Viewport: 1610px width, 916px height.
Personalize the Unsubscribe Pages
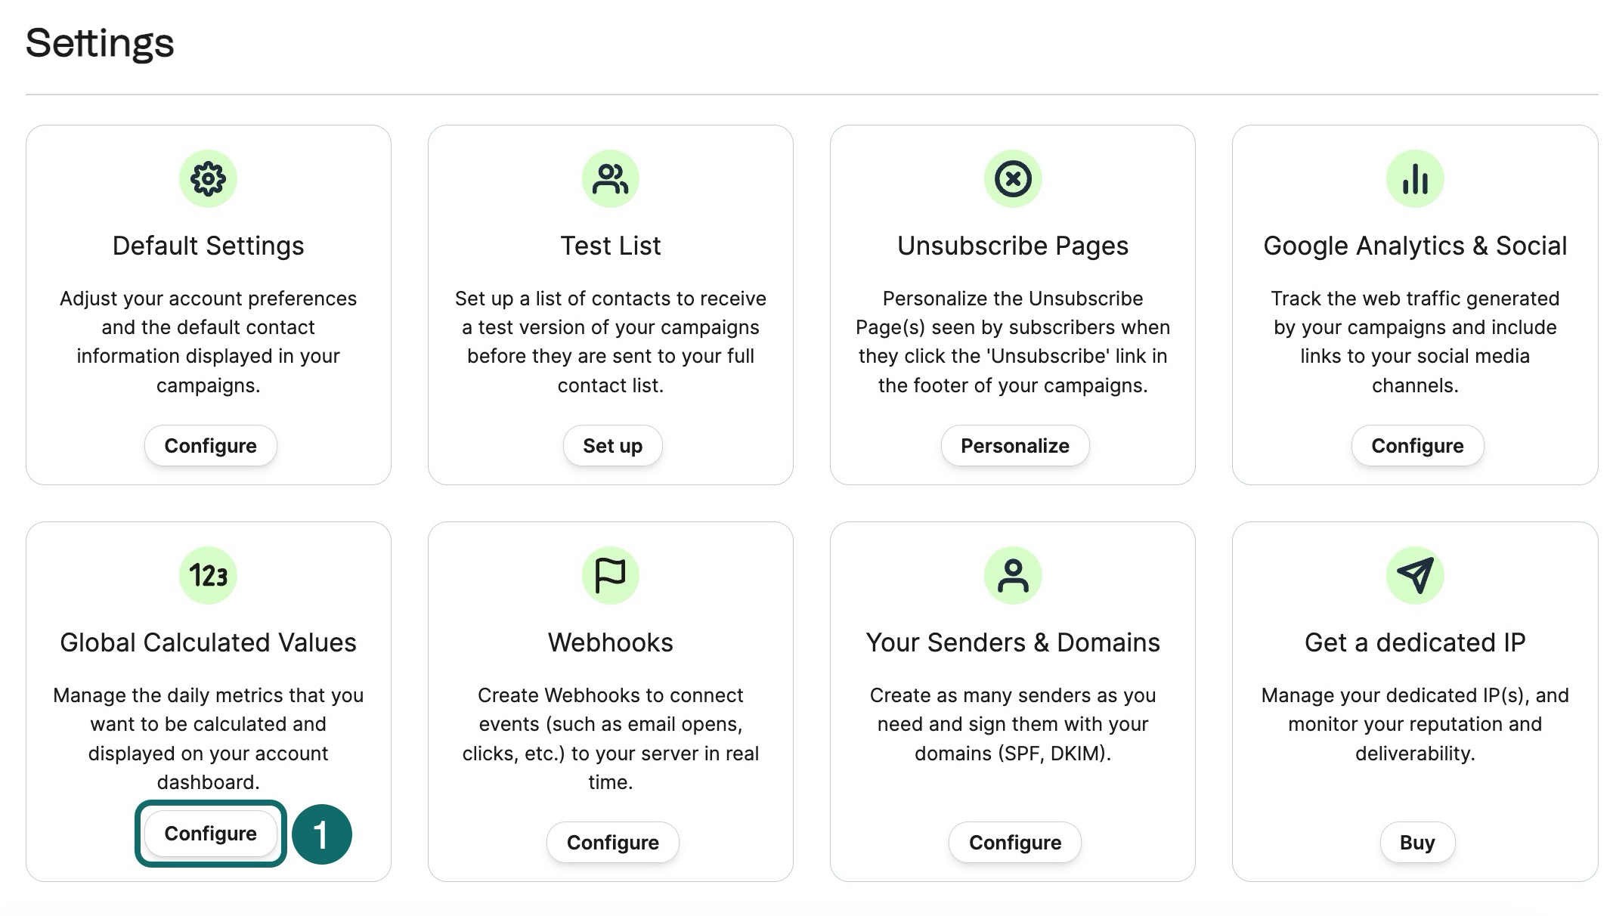point(1014,446)
